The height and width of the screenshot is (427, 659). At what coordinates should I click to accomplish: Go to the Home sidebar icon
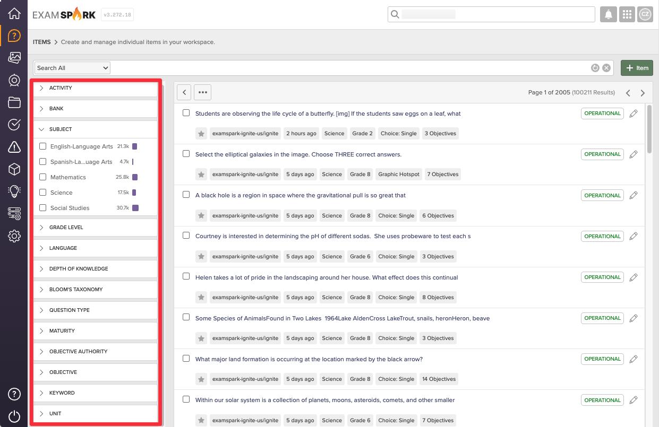click(x=14, y=14)
